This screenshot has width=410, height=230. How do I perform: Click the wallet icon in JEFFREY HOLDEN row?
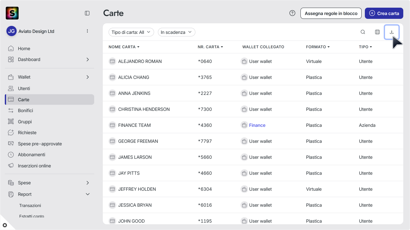(x=244, y=189)
